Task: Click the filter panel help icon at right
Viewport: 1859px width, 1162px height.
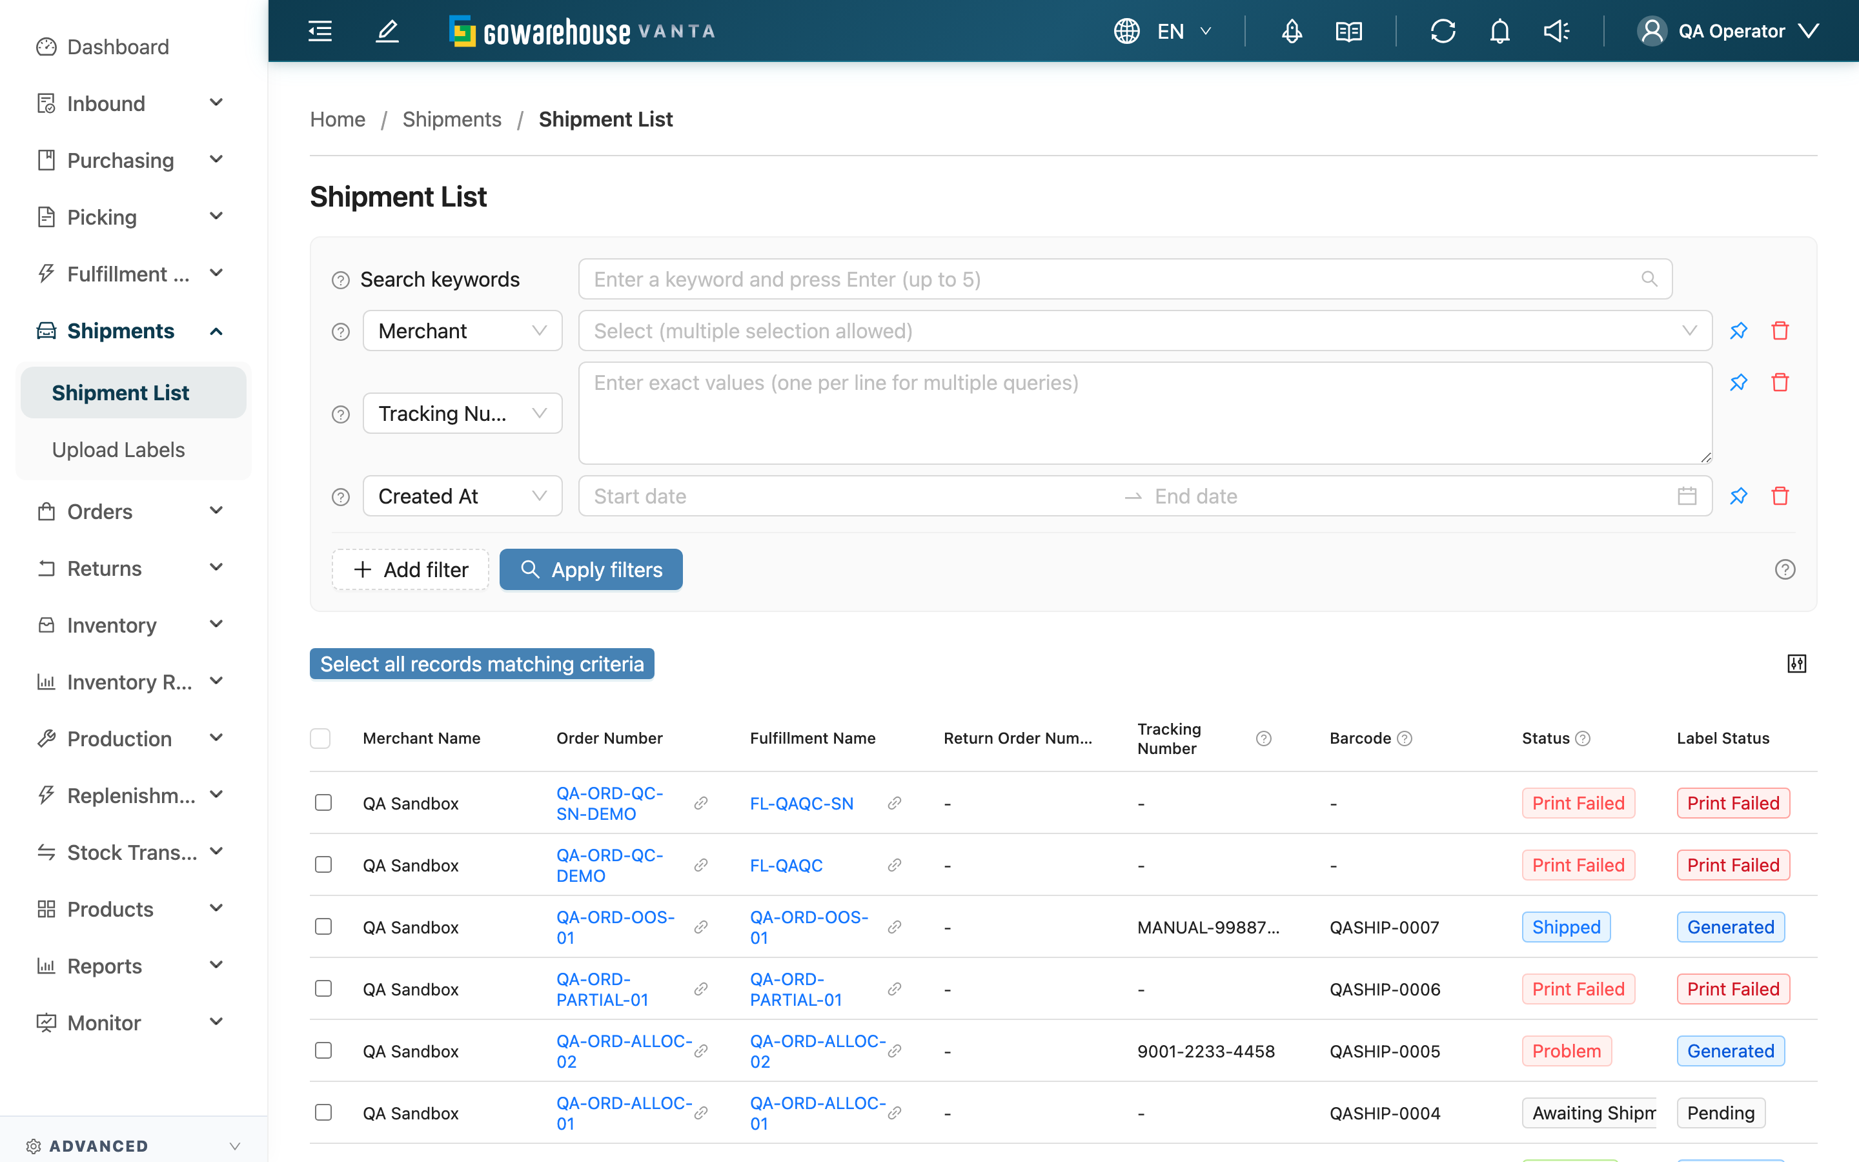Action: coord(1785,569)
